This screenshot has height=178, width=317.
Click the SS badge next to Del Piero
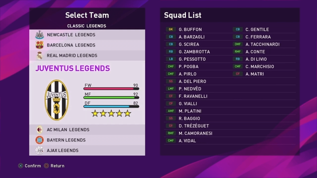pos(171,81)
